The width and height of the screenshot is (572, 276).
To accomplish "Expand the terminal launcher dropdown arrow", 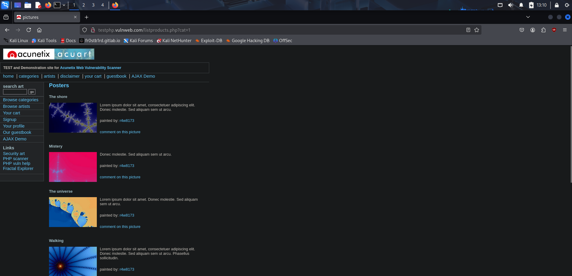I will (x=64, y=5).
